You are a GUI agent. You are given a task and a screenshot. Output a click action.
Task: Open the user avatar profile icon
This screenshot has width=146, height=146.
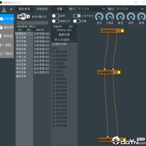tap(4, 10)
